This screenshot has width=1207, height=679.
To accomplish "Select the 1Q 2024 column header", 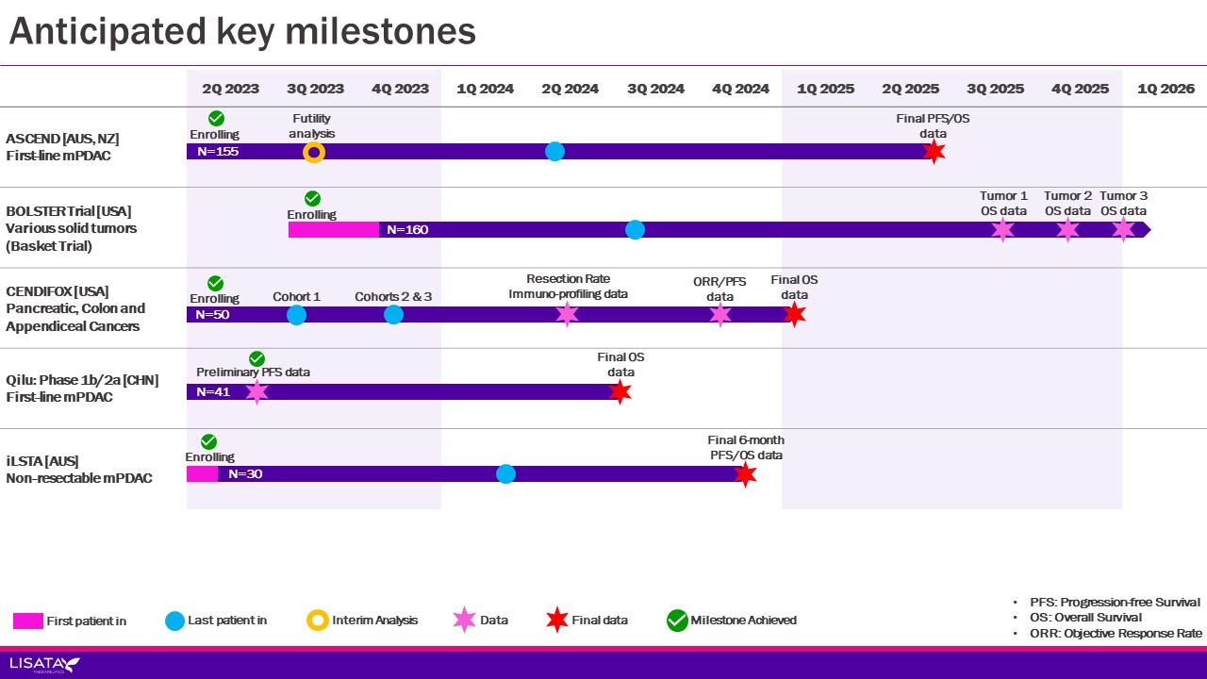I will [485, 89].
